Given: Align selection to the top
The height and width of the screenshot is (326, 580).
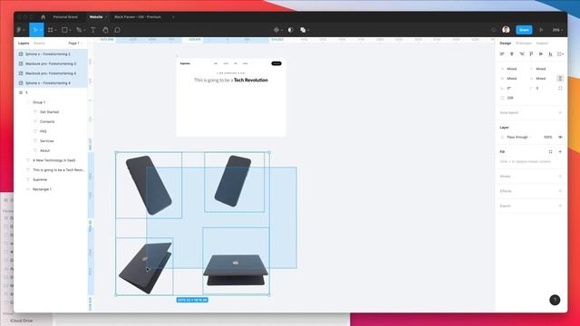Looking at the screenshot, I should pos(531,54).
